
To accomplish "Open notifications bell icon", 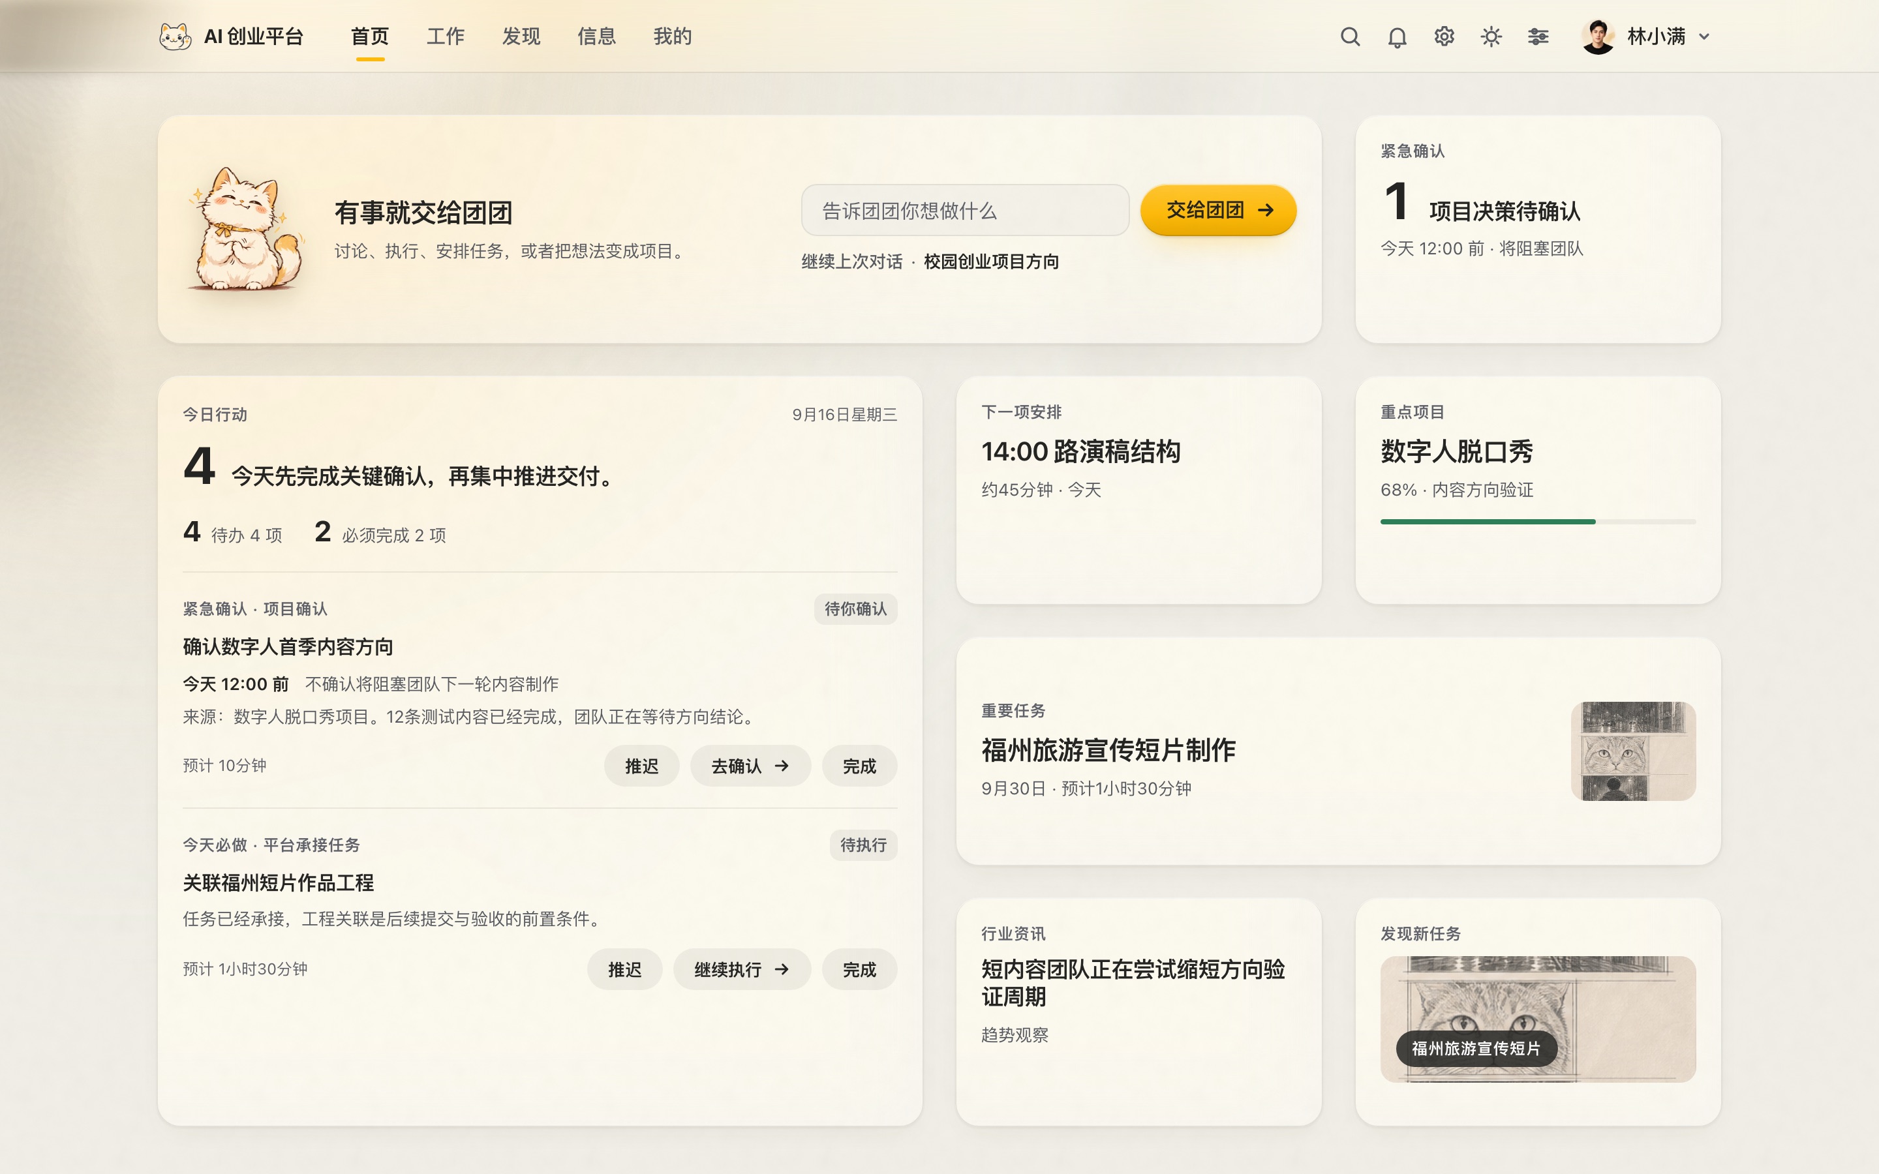I will click(1397, 37).
